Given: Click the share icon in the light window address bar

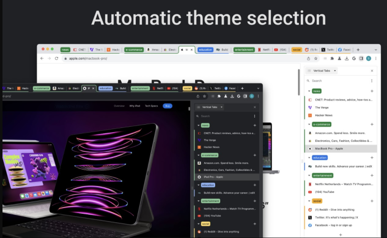Looking at the screenshot, I should (308, 59).
